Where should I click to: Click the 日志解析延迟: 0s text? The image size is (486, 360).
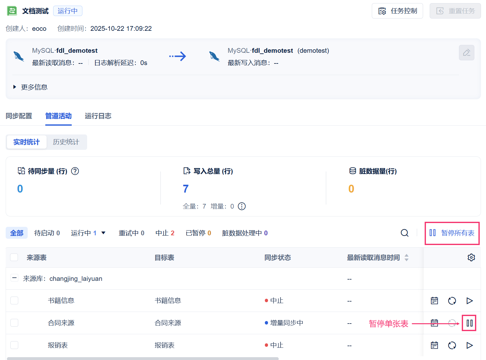click(121, 63)
